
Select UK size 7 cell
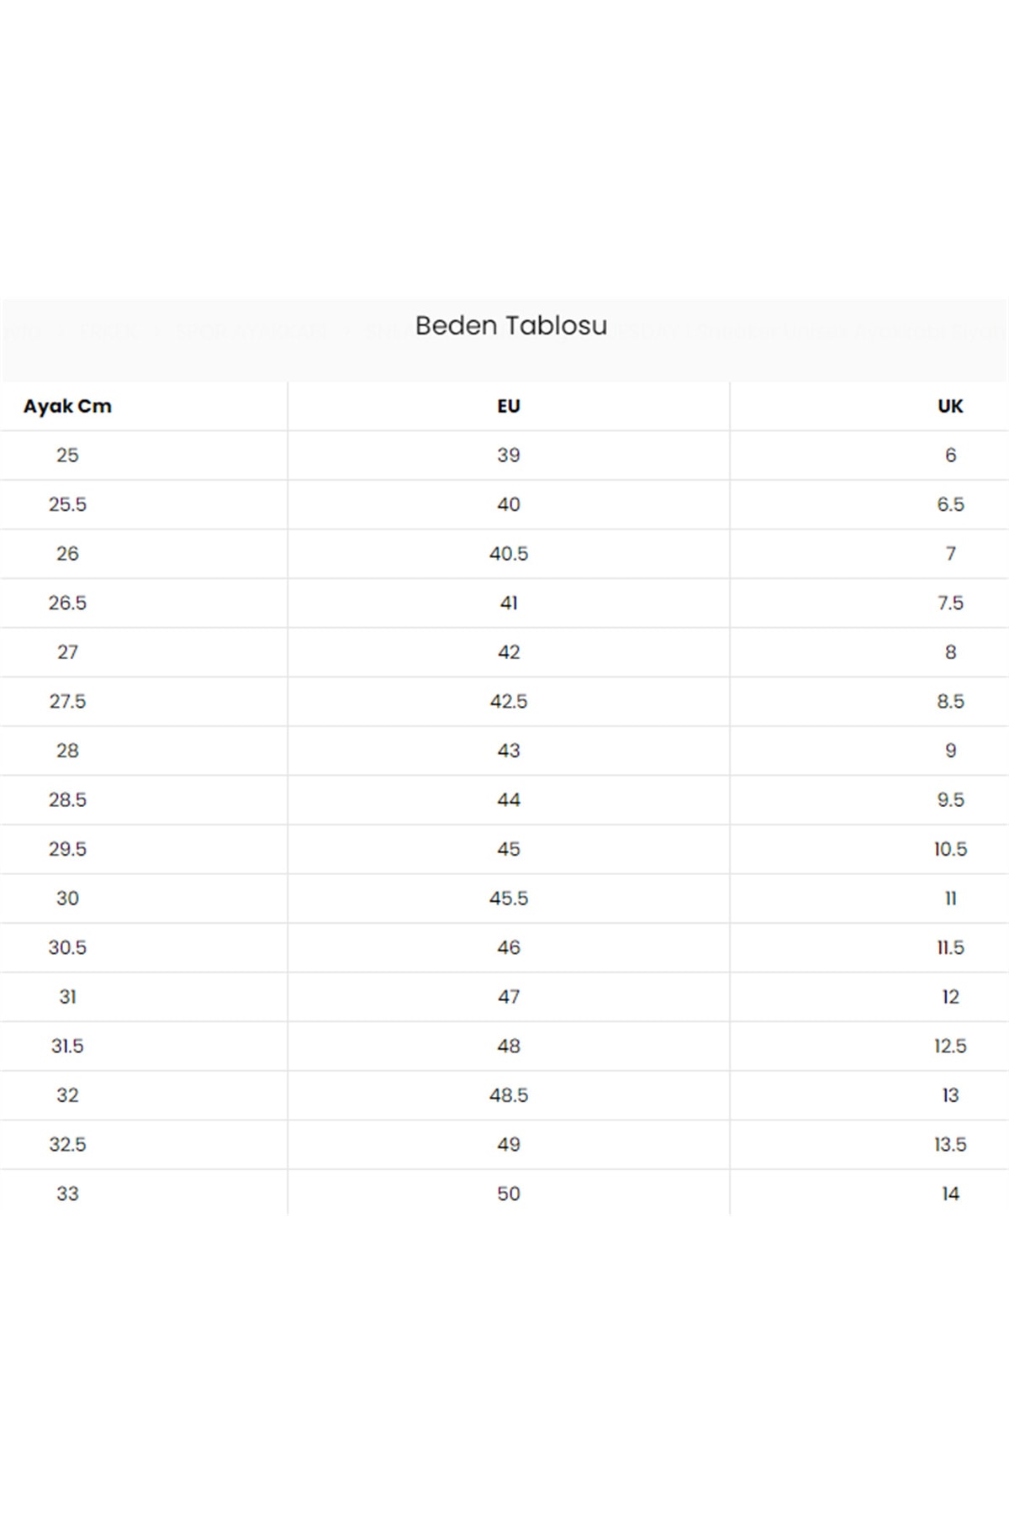(x=950, y=553)
